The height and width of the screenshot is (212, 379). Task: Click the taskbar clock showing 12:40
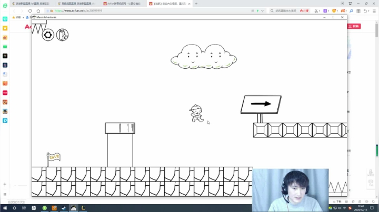361,208
